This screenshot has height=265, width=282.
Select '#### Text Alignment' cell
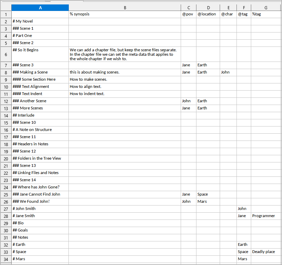click(40, 87)
